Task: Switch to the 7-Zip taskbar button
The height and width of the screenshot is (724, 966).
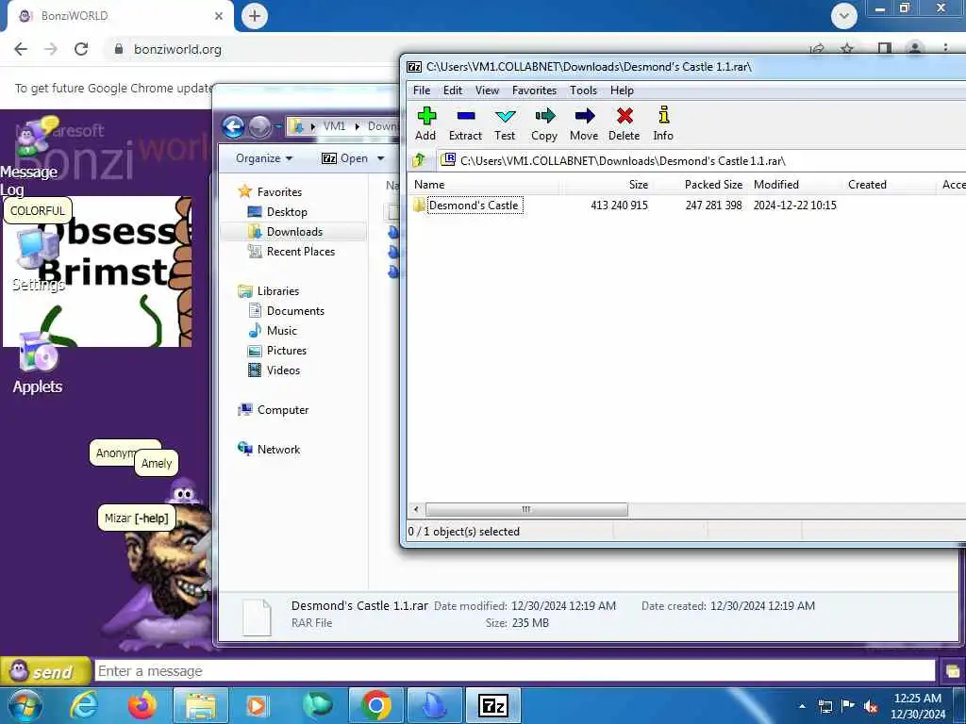Action: pyautogui.click(x=493, y=706)
